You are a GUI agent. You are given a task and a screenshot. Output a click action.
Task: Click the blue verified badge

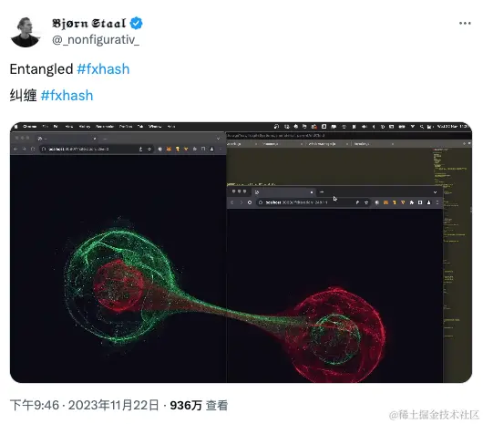[136, 24]
